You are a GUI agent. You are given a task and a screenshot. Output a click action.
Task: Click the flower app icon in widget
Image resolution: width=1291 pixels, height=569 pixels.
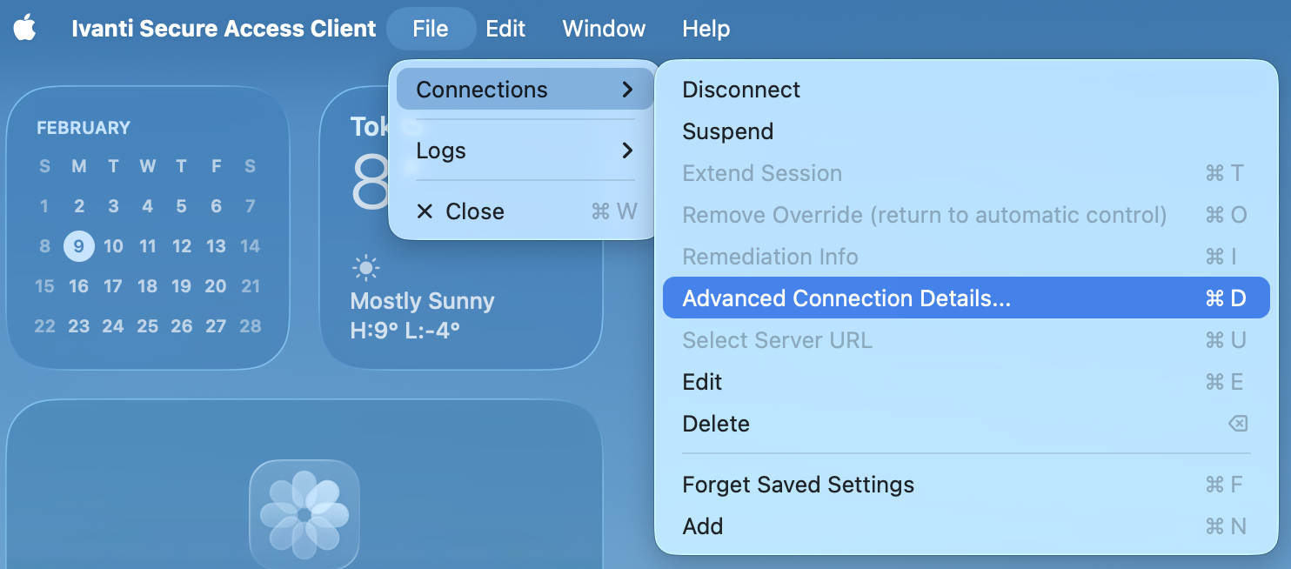pyautogui.click(x=304, y=514)
